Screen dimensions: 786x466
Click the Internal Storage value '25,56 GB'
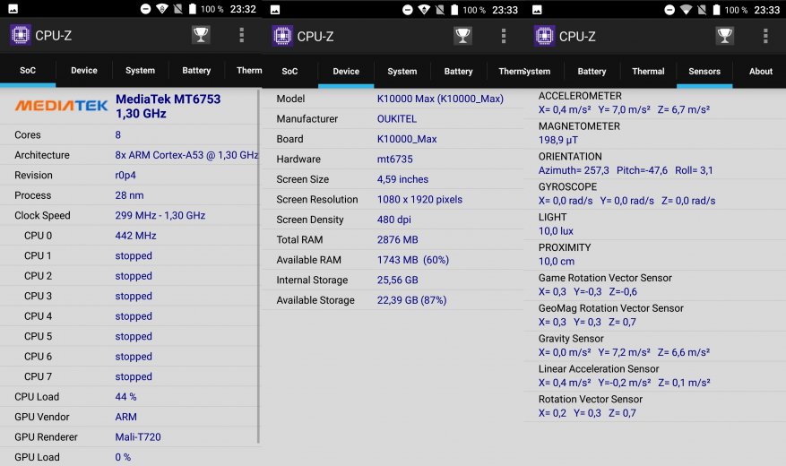398,280
